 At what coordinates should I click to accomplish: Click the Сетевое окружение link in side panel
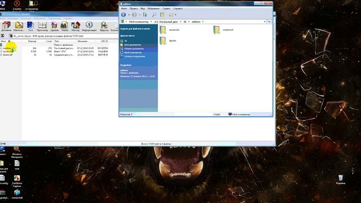(135, 56)
